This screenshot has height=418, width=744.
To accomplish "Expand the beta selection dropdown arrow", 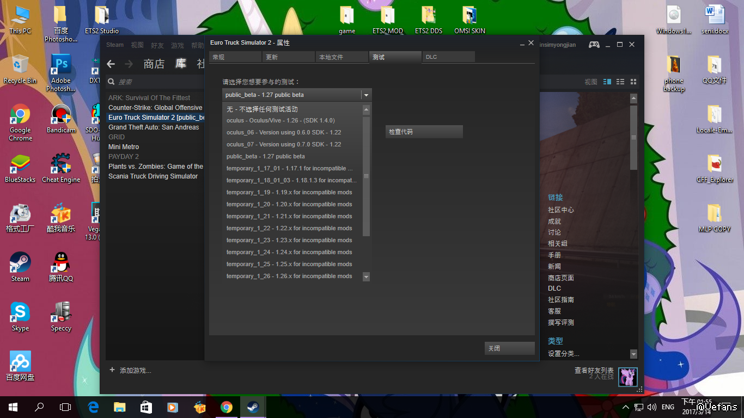I will (366, 95).
